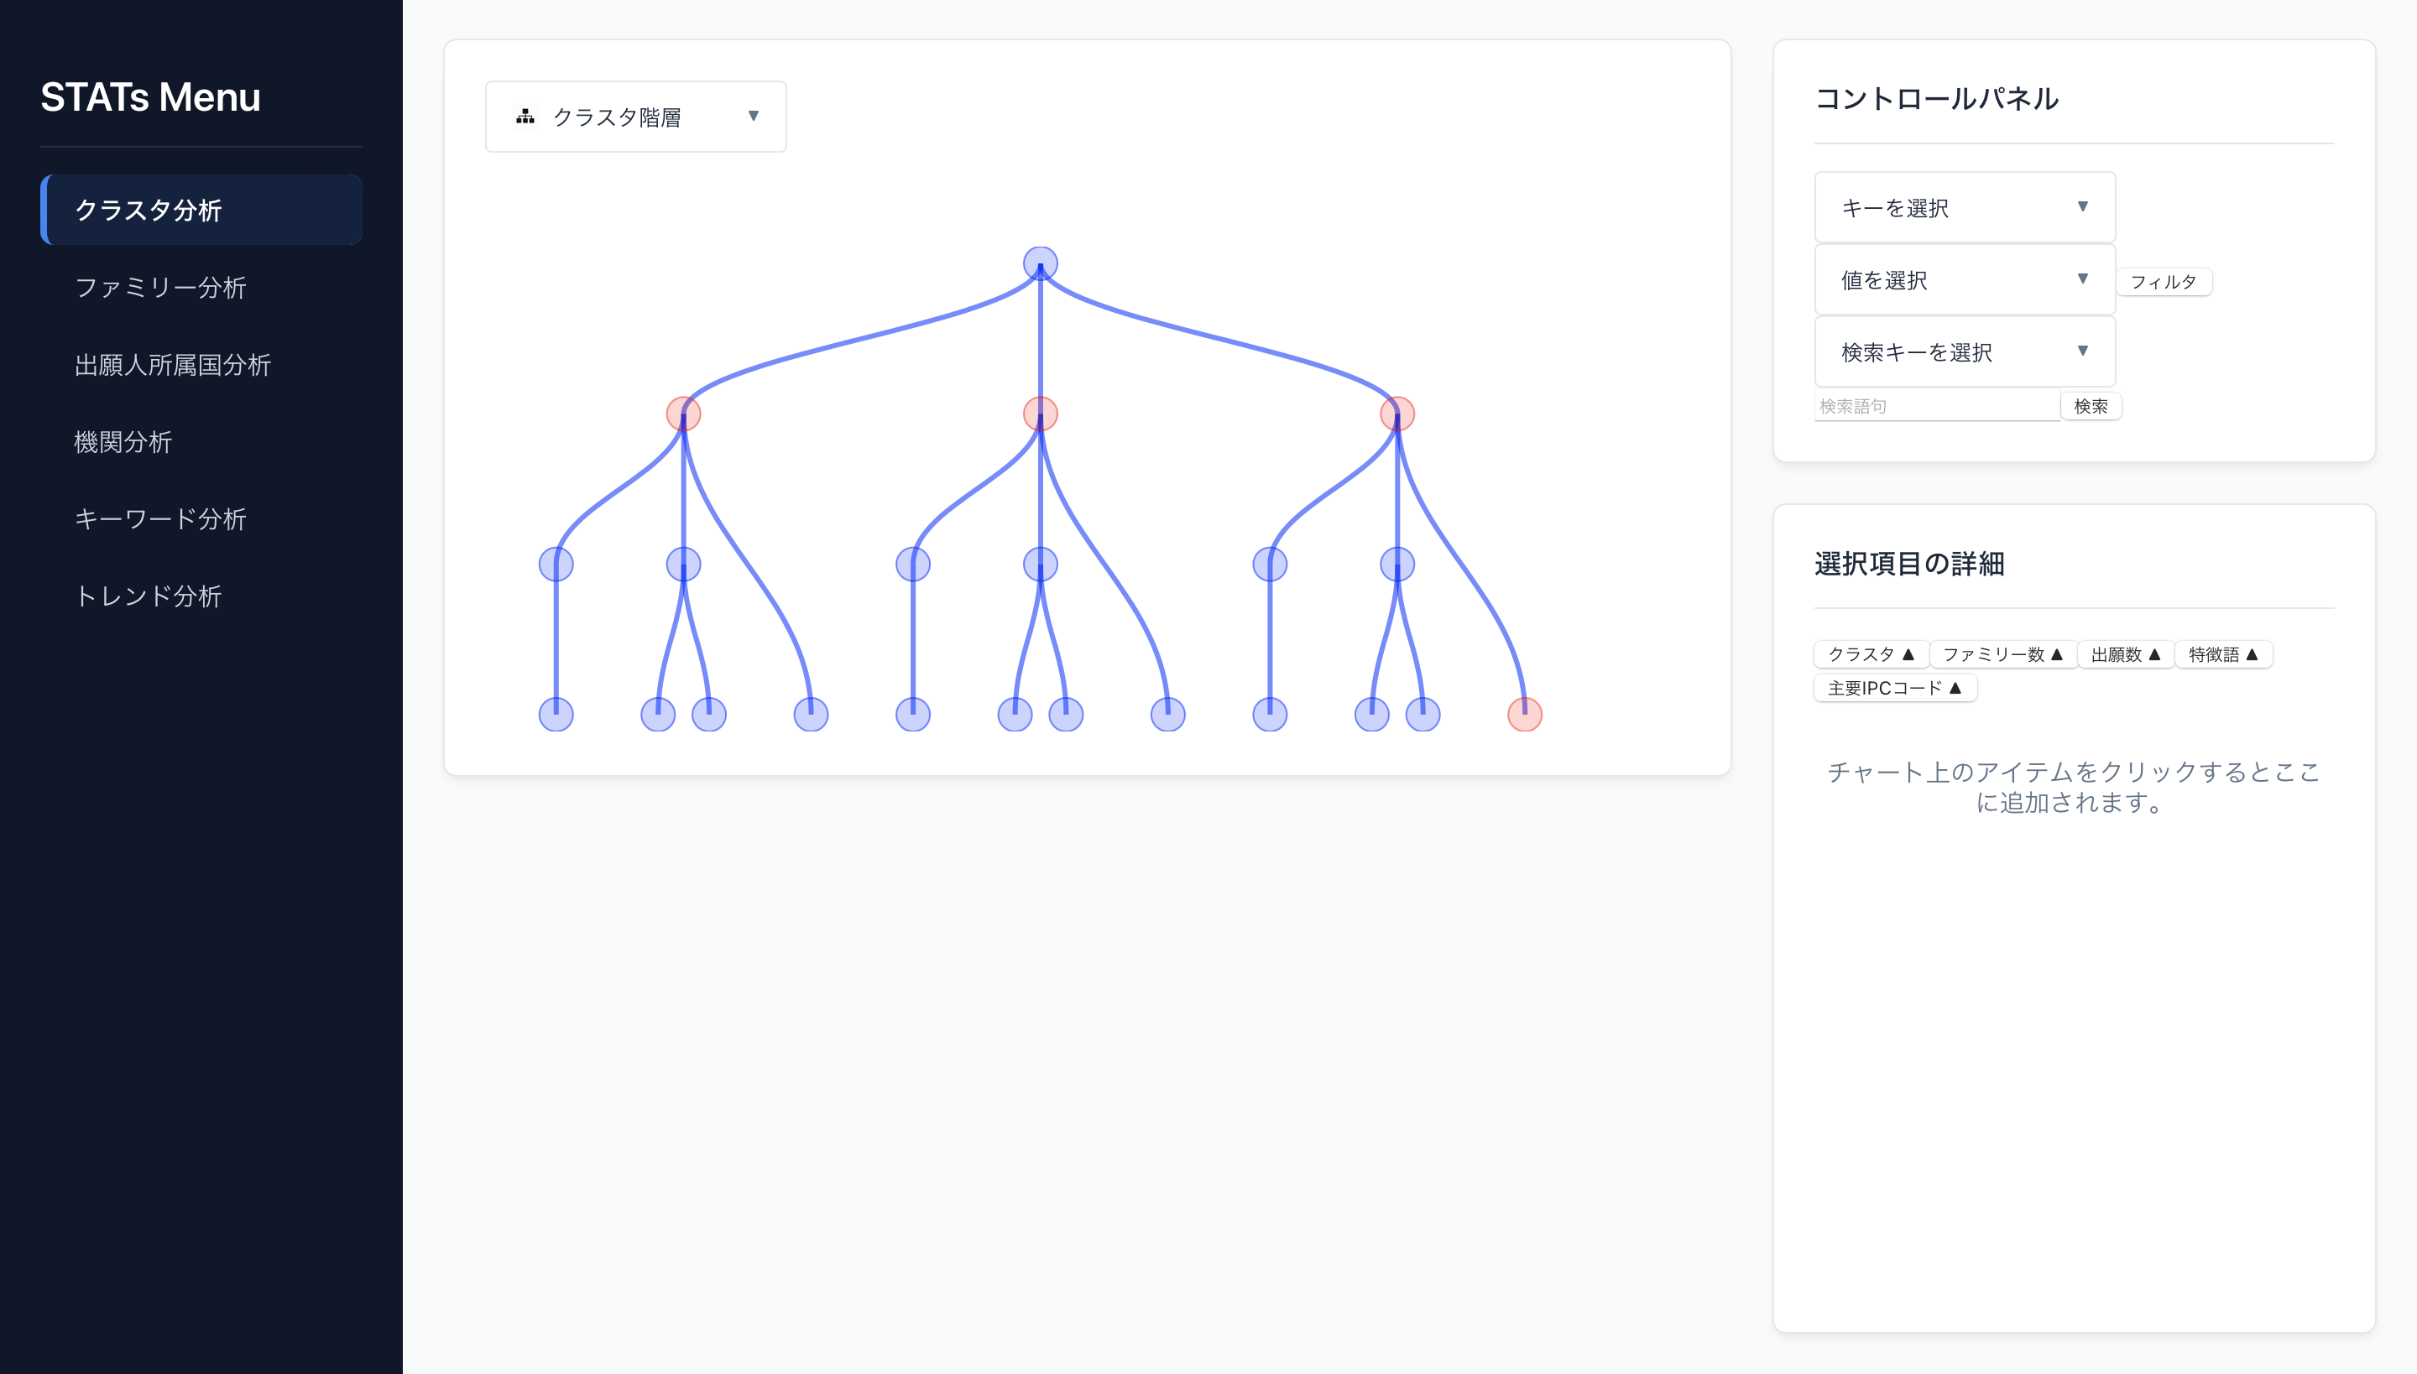Click the red leaf node at bottom right
The height and width of the screenshot is (1374, 2417).
(1524, 715)
